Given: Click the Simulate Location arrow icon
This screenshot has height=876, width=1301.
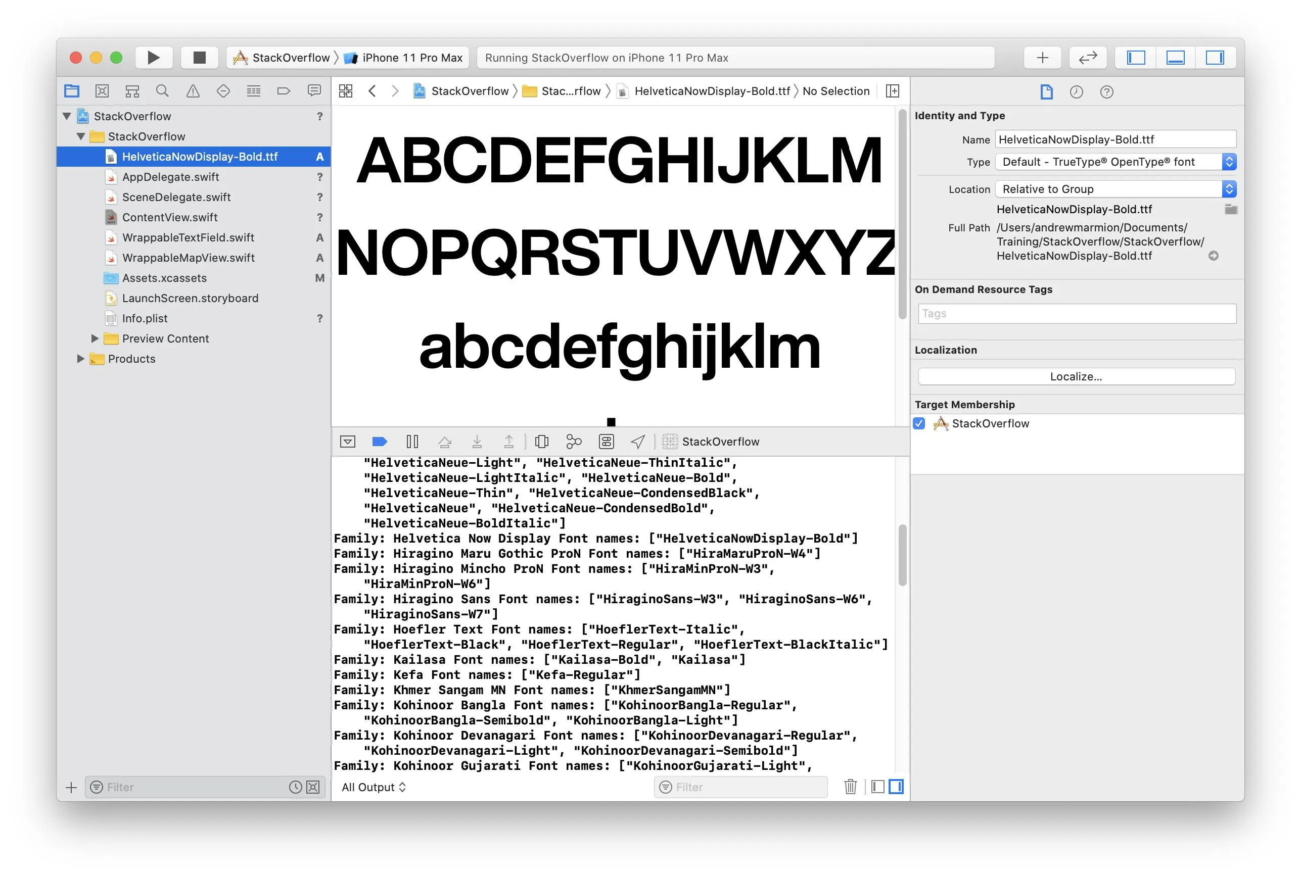Looking at the screenshot, I should 638,442.
